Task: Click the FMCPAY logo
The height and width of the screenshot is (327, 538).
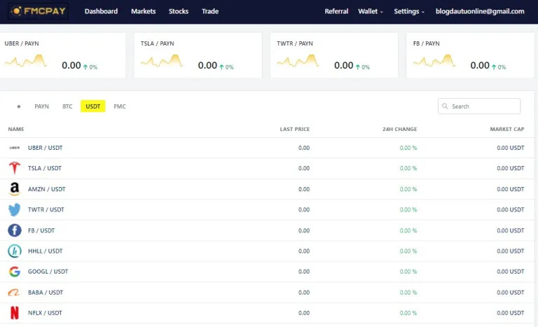Action: 38,11
